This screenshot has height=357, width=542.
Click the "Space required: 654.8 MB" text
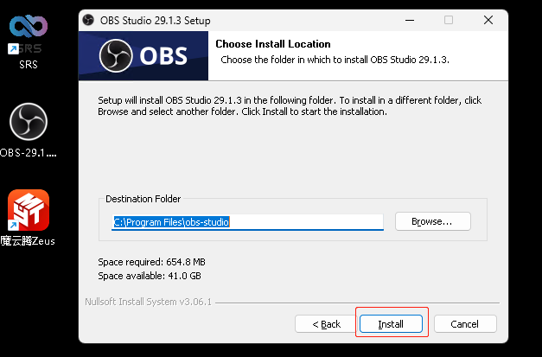[152, 262]
